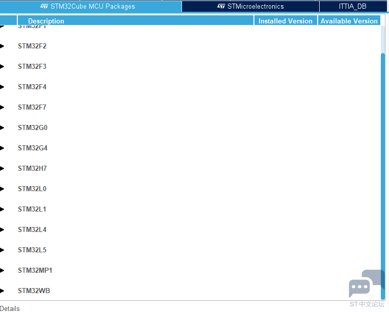This screenshot has height=312, width=389.
Task: Expand the STM32G4 package row
Action: (2, 148)
